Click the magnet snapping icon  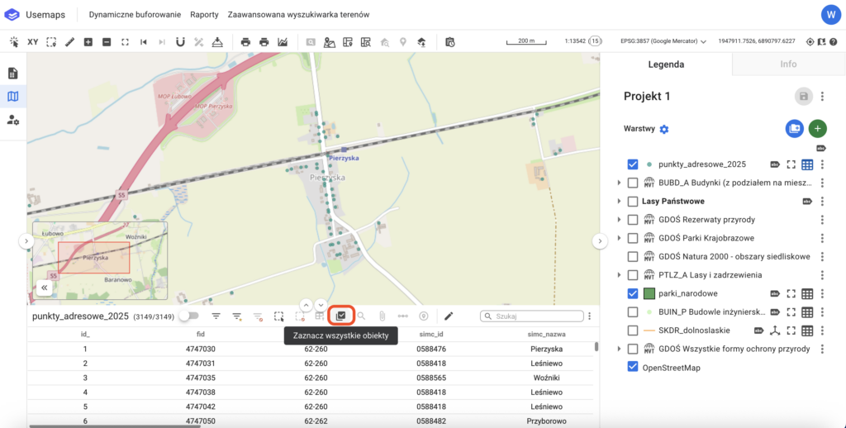coord(179,41)
